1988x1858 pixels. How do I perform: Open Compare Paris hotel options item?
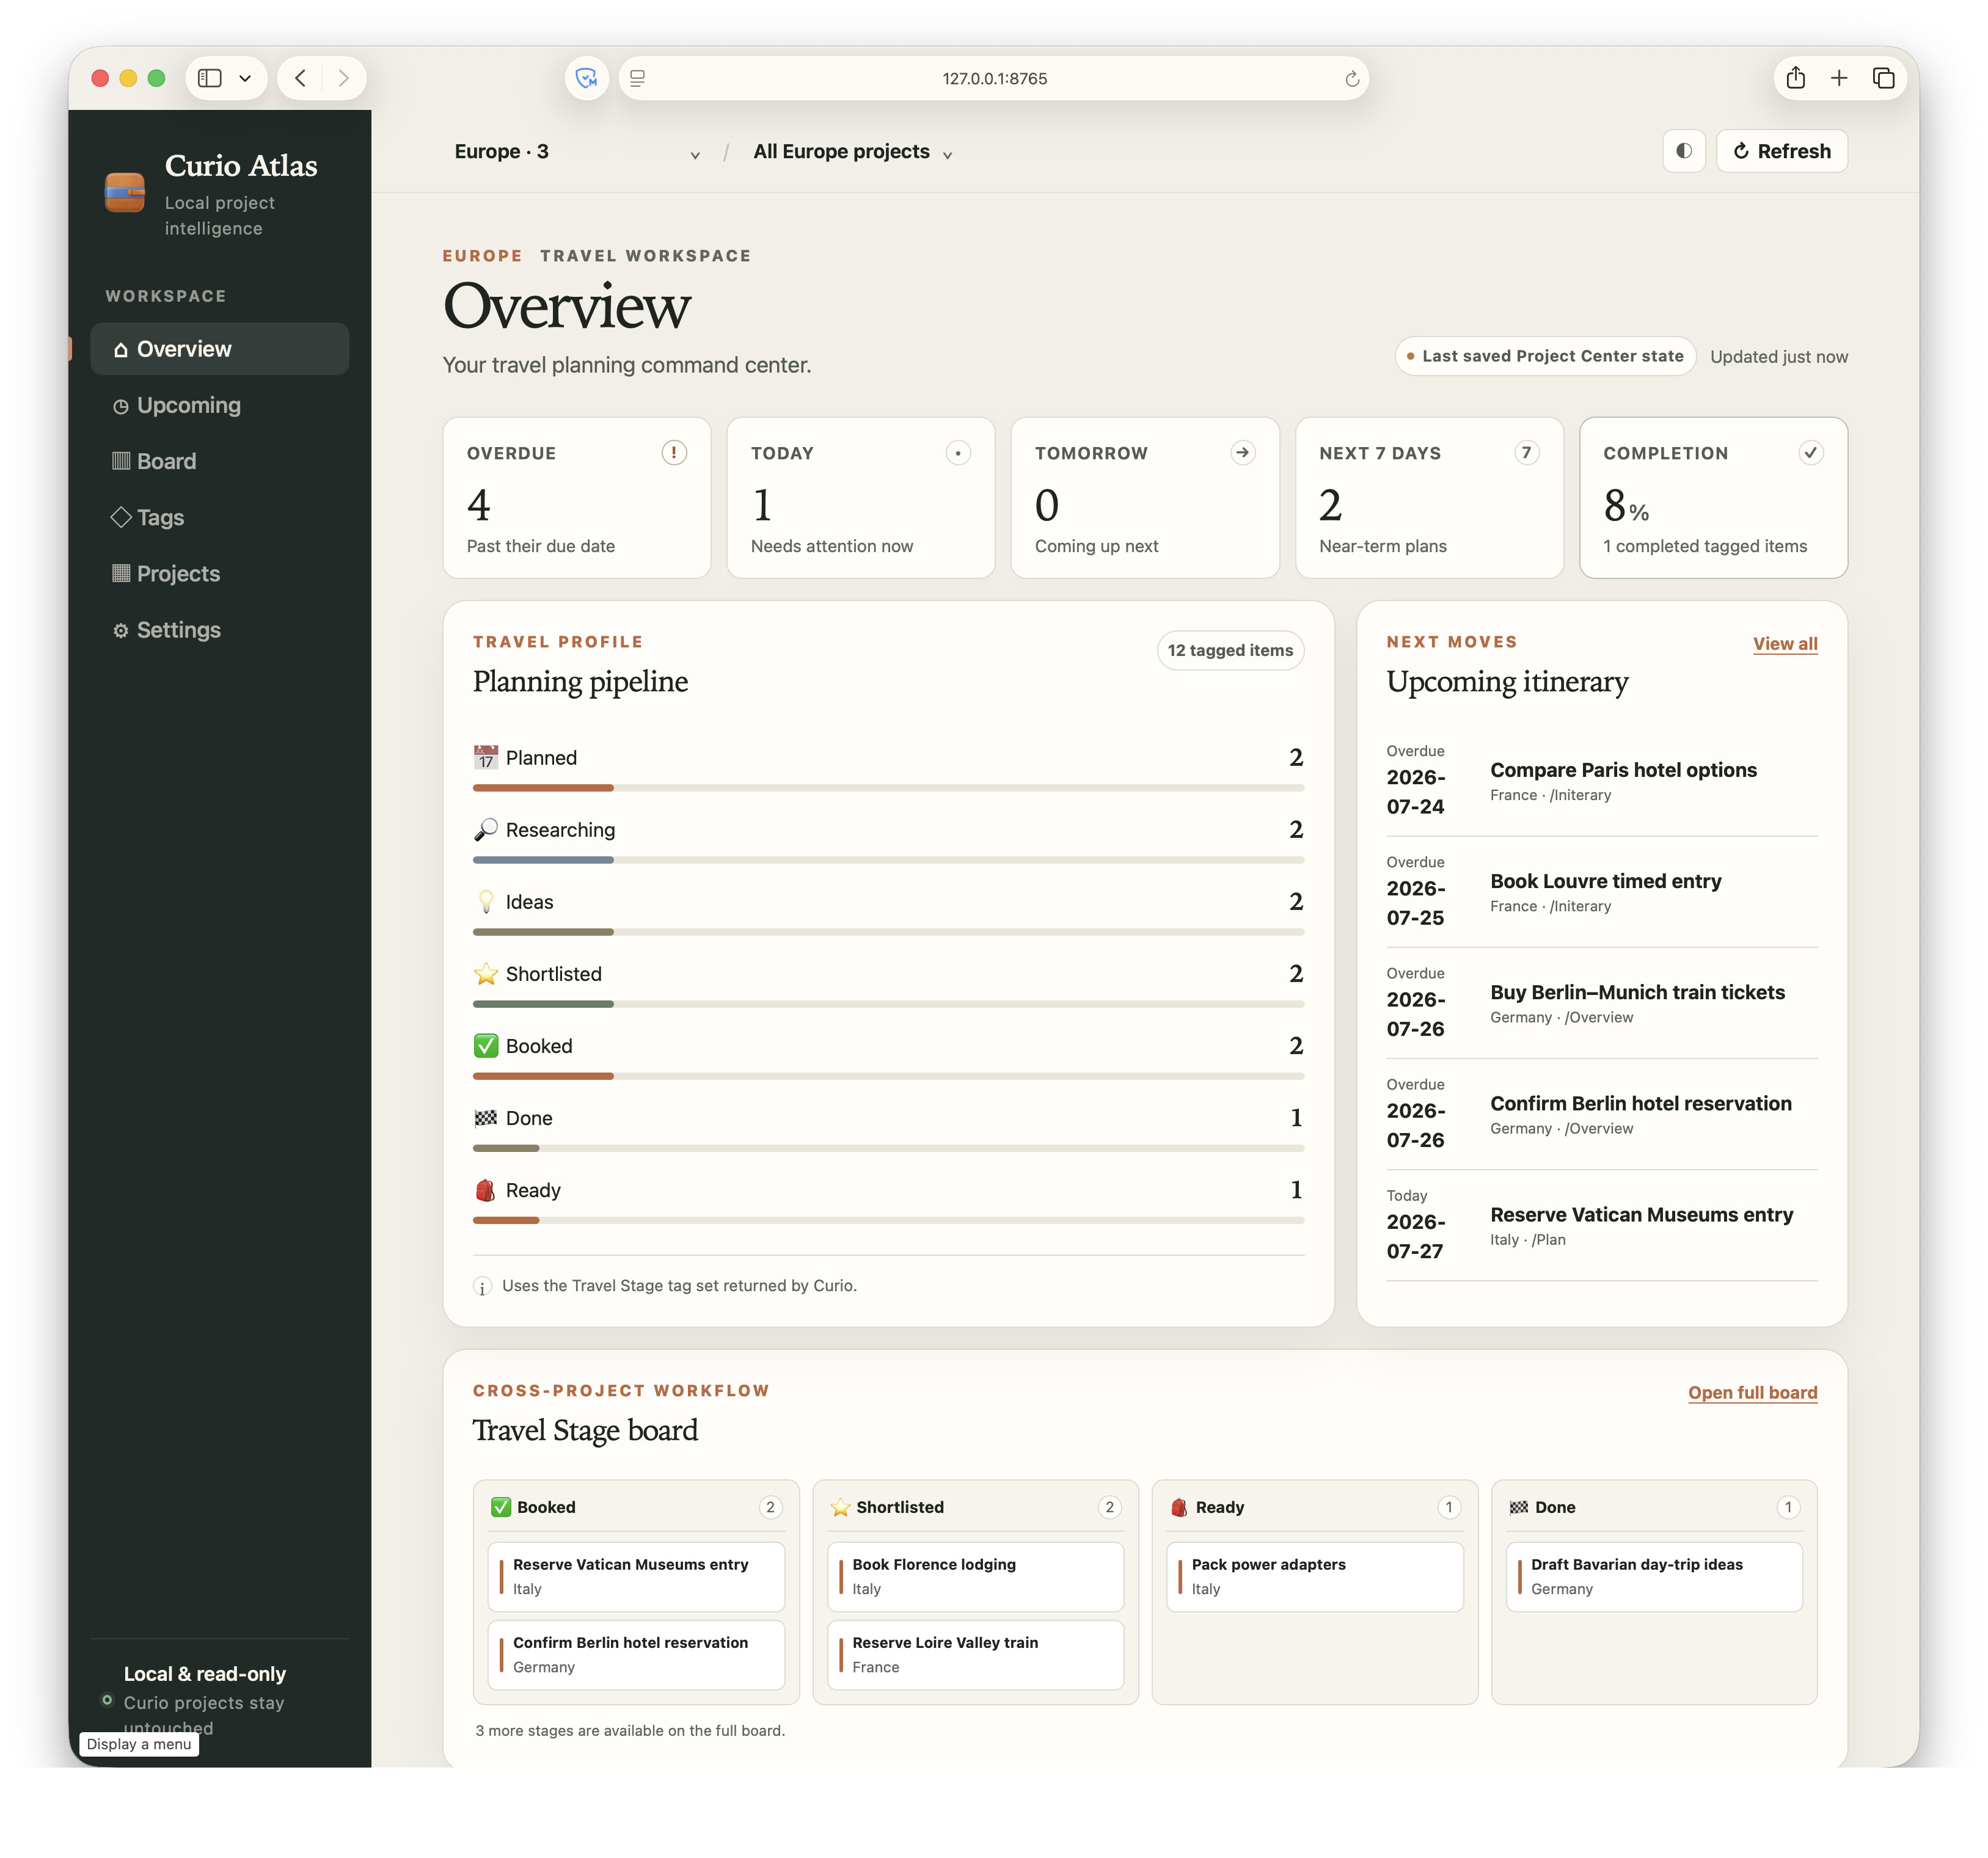coord(1601,780)
